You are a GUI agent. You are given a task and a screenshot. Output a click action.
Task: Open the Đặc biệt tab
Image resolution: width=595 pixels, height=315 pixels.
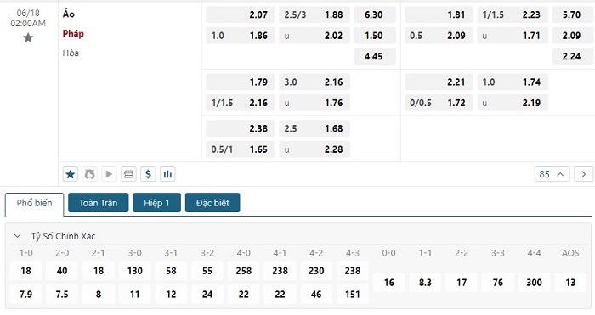[212, 203]
